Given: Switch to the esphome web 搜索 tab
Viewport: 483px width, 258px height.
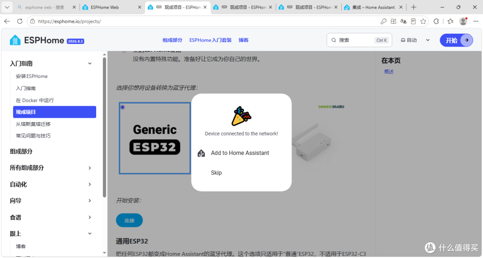Looking at the screenshot, I should 46,7.
